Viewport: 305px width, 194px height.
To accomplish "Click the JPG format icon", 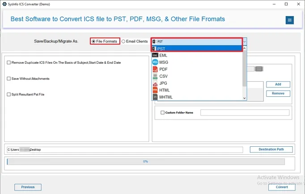I will (x=155, y=83).
